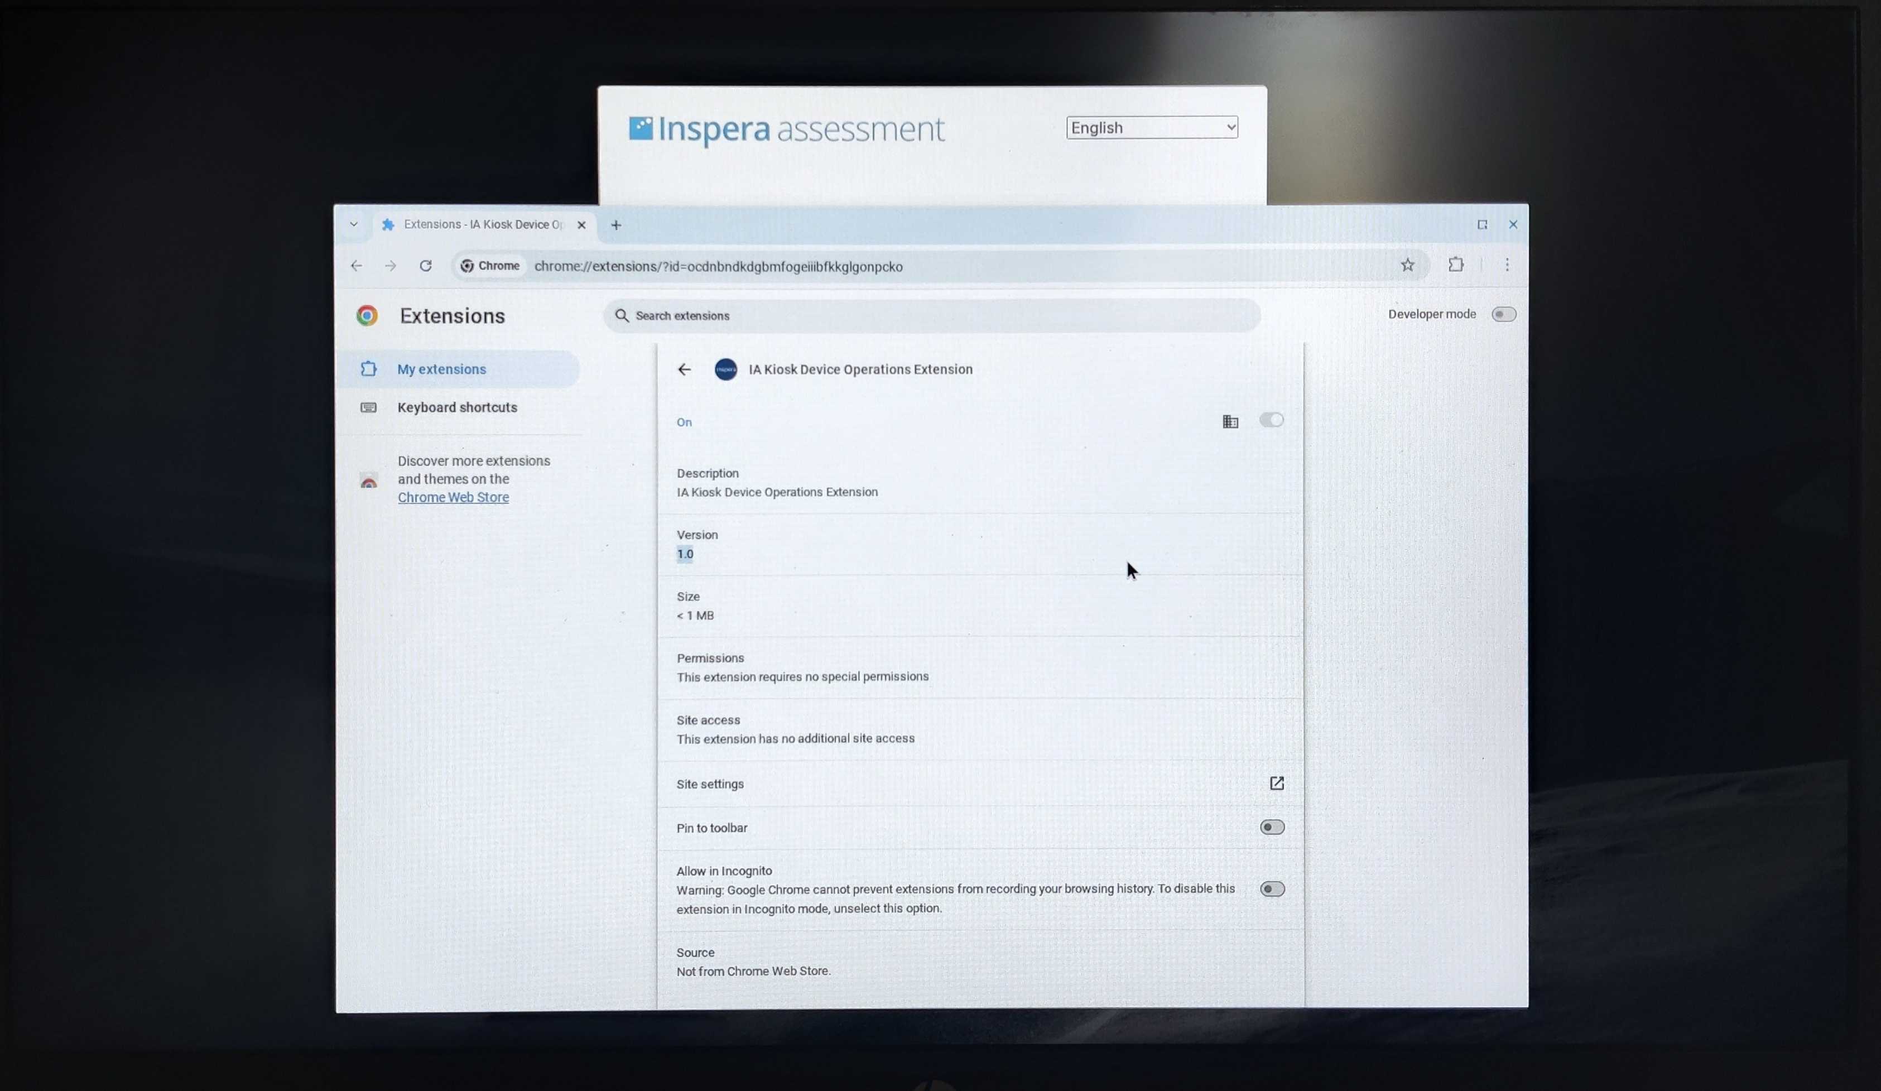1881x1091 pixels.
Task: Toggle Developer mode
Action: click(1503, 314)
